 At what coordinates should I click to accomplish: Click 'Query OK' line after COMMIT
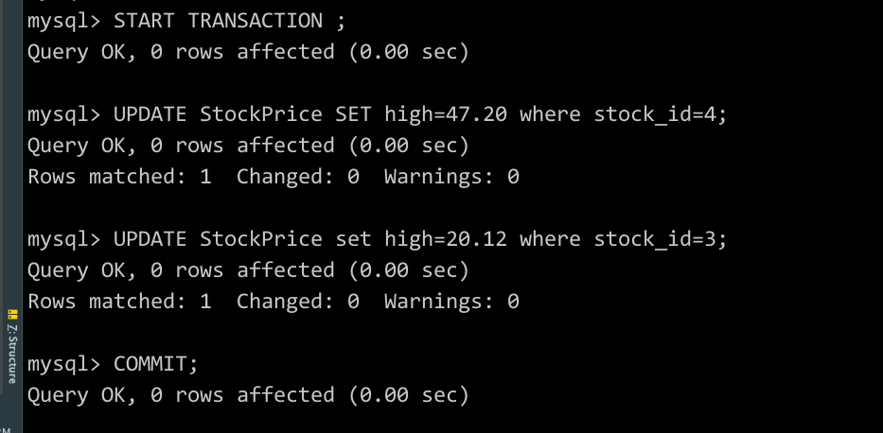[x=248, y=395]
